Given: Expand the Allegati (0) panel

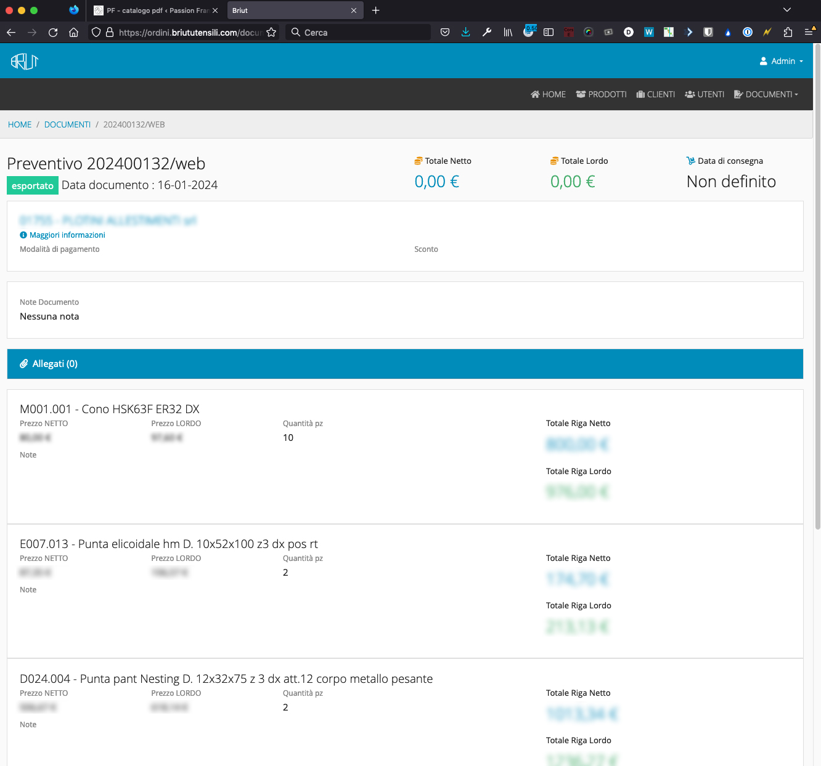Looking at the screenshot, I should point(405,364).
